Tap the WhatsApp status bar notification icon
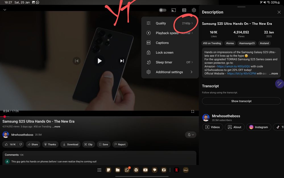The image size is (284, 178). (x=38, y=2)
